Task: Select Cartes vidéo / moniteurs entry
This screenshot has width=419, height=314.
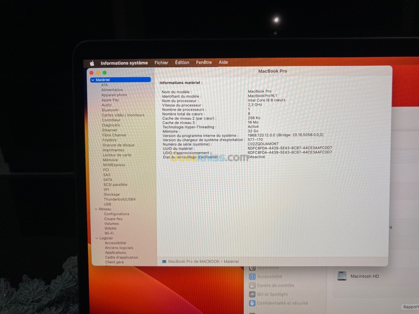Action: (x=123, y=115)
